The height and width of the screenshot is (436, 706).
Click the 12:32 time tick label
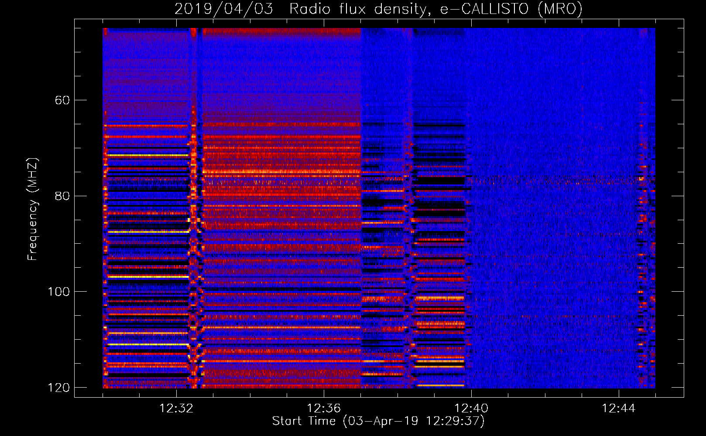click(x=176, y=409)
